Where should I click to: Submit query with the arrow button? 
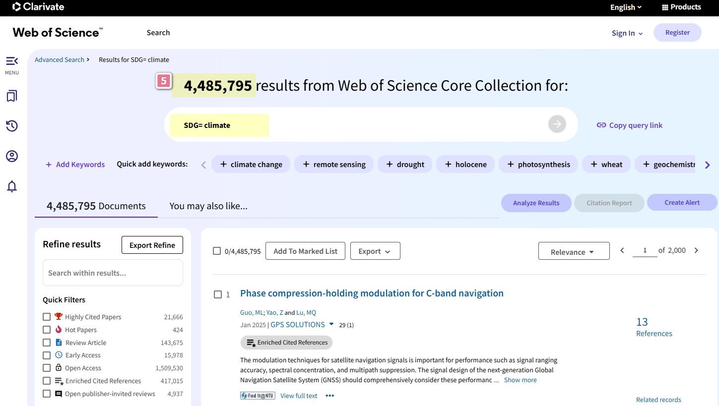pos(557,124)
